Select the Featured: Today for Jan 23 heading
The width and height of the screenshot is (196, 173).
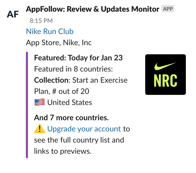(78, 58)
